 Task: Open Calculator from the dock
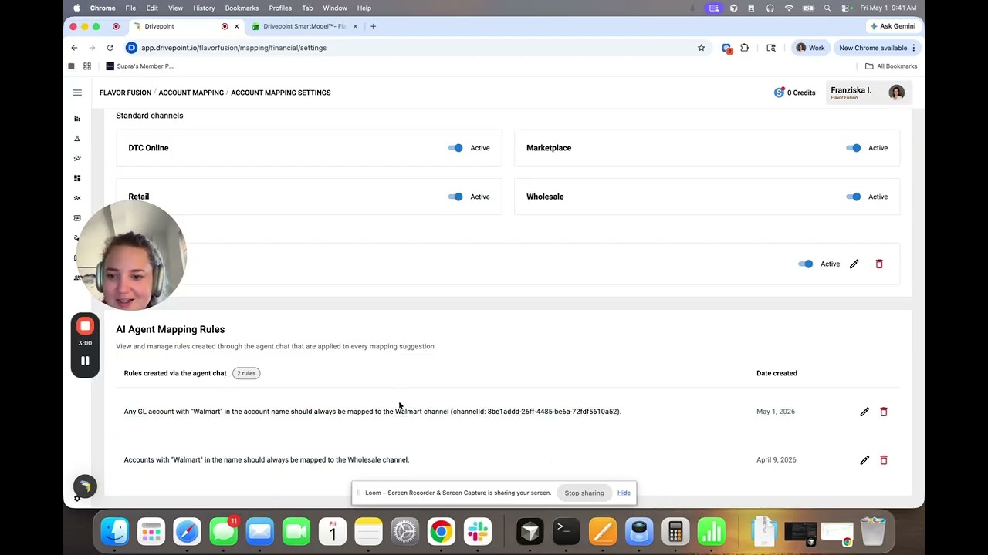pos(675,532)
